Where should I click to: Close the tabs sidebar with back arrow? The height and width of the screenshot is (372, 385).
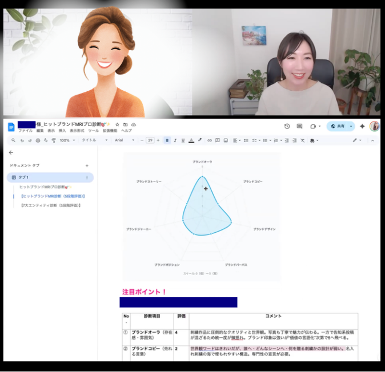coord(11,152)
